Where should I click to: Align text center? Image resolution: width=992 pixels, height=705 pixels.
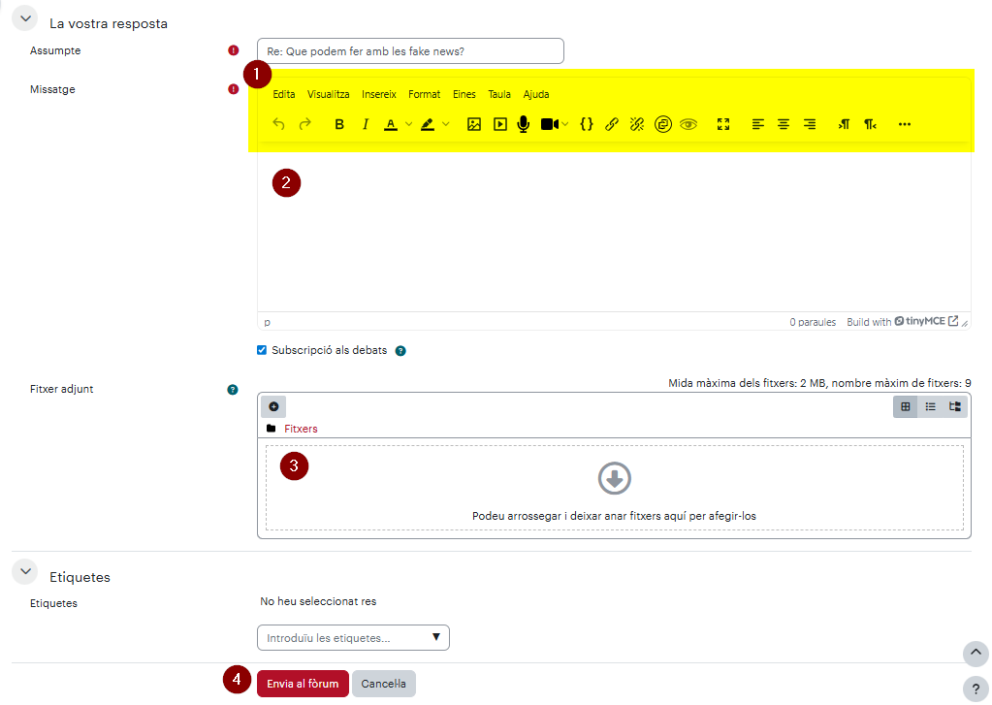784,124
